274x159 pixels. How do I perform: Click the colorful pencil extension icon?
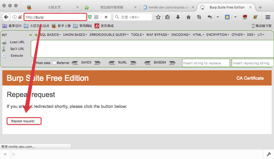(x=255, y=17)
